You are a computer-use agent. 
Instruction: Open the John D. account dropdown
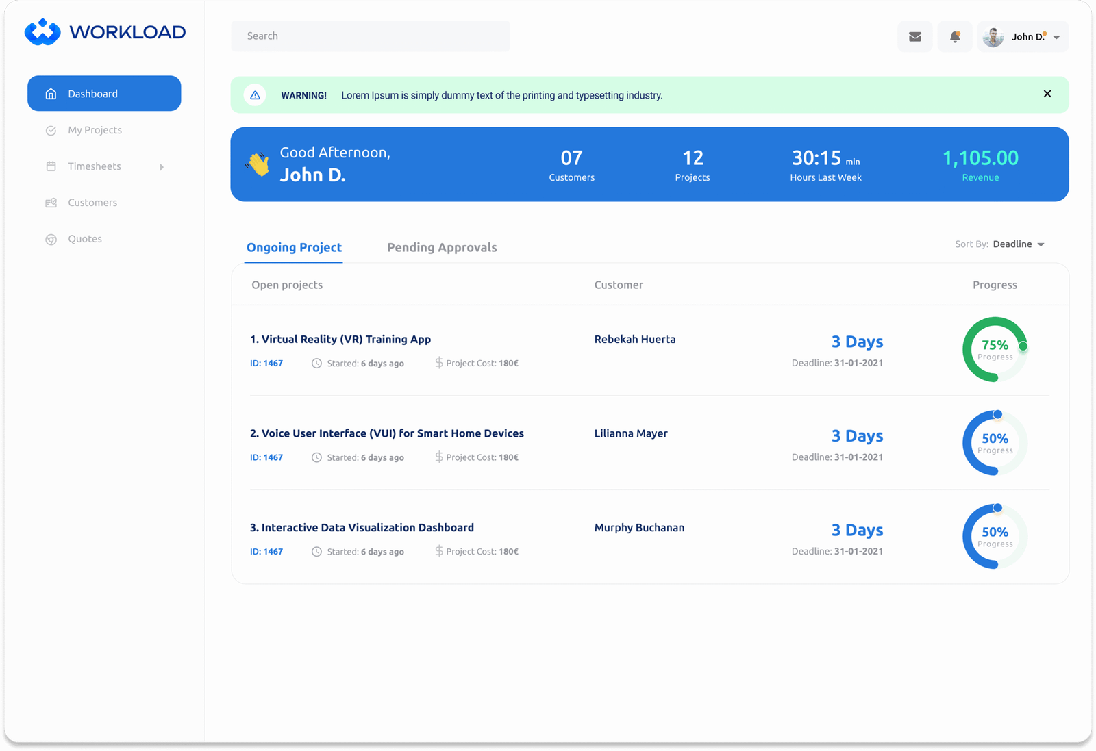coord(1056,38)
